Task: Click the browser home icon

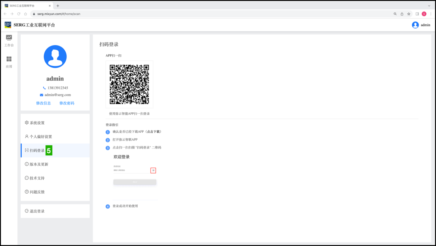Action: click(25, 14)
